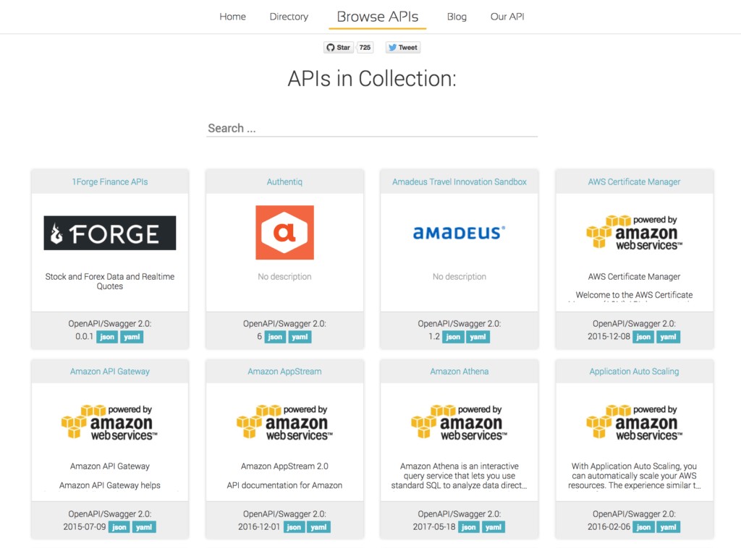The width and height of the screenshot is (741, 548).
Task: Click the Amazon API Gateway logo
Action: pos(109,421)
